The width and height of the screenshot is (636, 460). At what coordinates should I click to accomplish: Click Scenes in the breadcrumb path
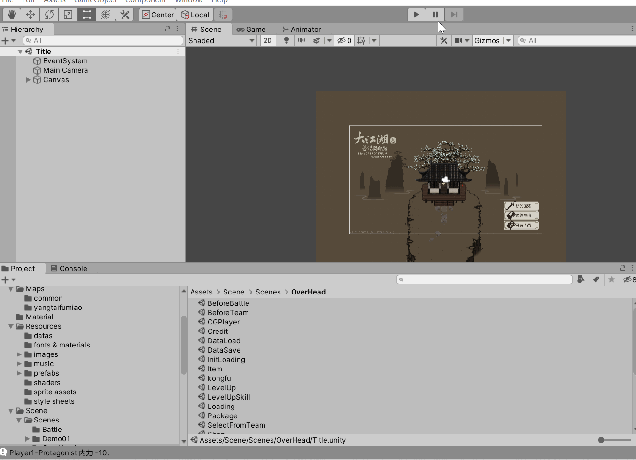(x=268, y=292)
